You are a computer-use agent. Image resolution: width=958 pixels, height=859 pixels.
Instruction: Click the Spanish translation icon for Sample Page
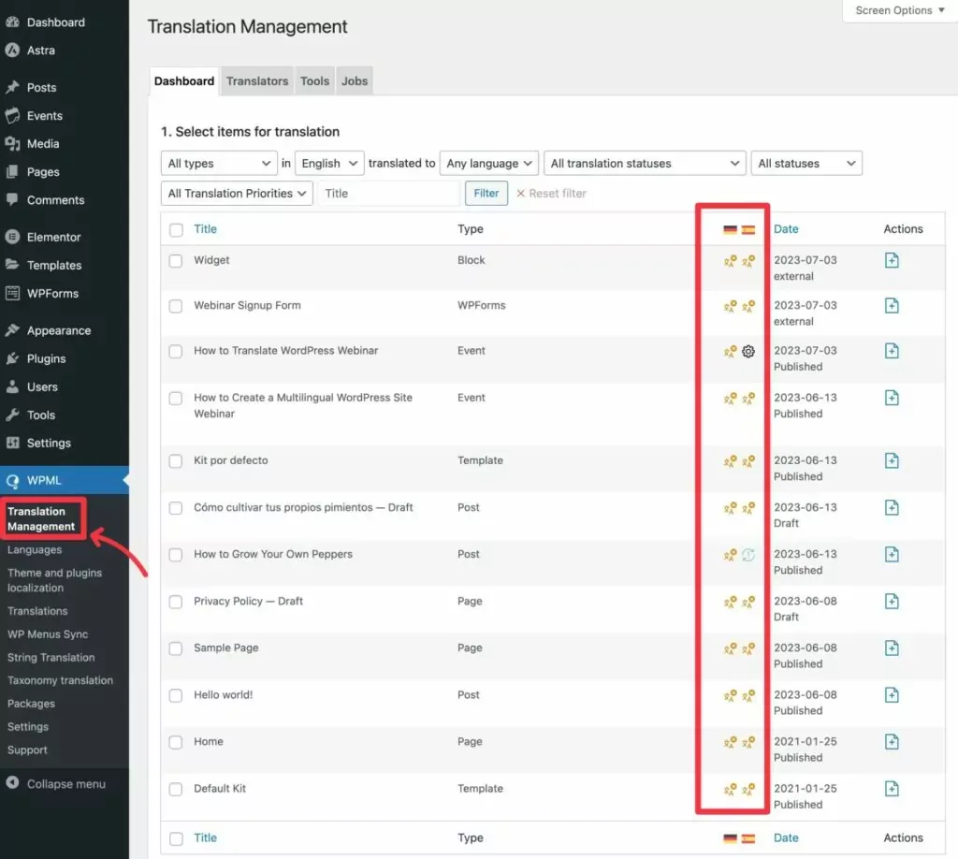[748, 648]
